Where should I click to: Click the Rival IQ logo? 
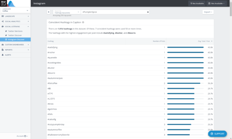click(x=5, y=3)
